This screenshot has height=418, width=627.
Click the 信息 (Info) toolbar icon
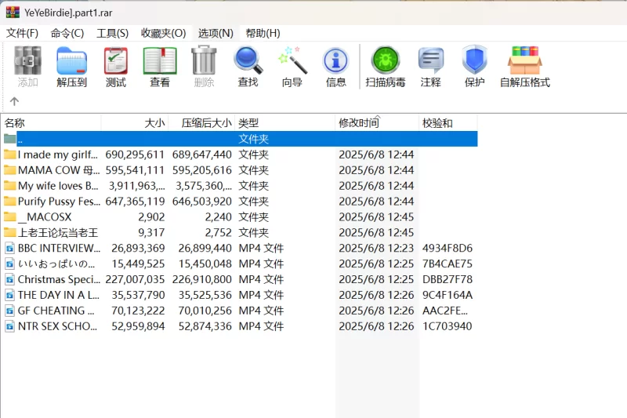click(x=336, y=61)
